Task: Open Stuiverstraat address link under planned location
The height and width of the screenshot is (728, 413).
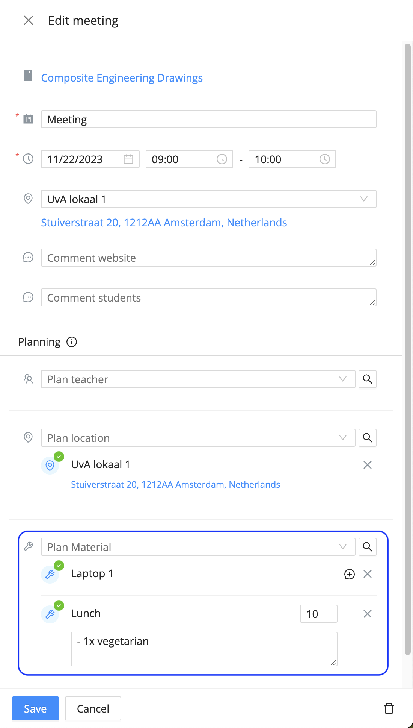Action: pyautogui.click(x=176, y=484)
